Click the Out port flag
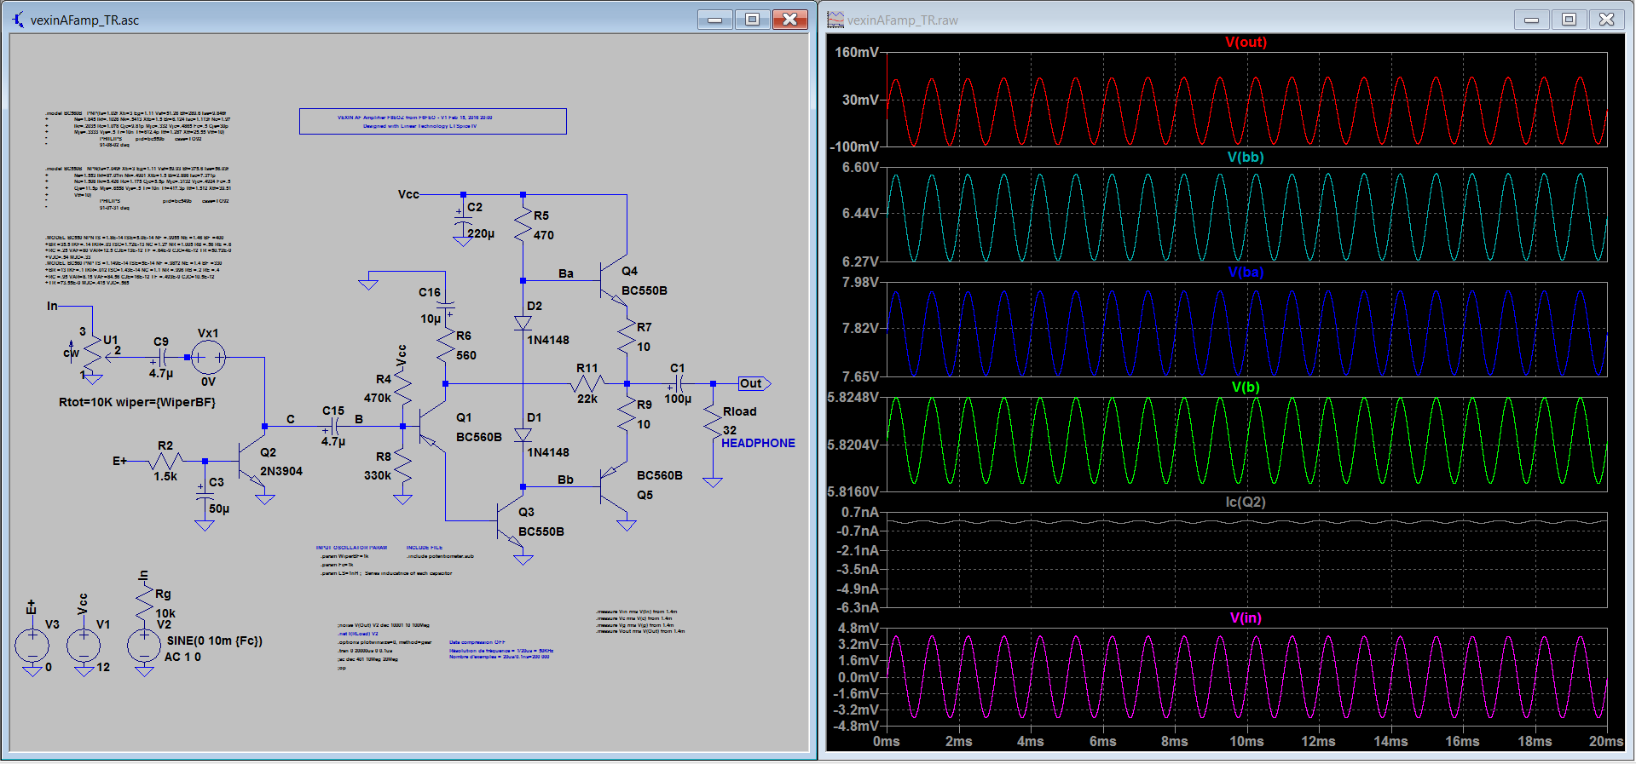Viewport: 1636px width, 764px height. click(754, 383)
